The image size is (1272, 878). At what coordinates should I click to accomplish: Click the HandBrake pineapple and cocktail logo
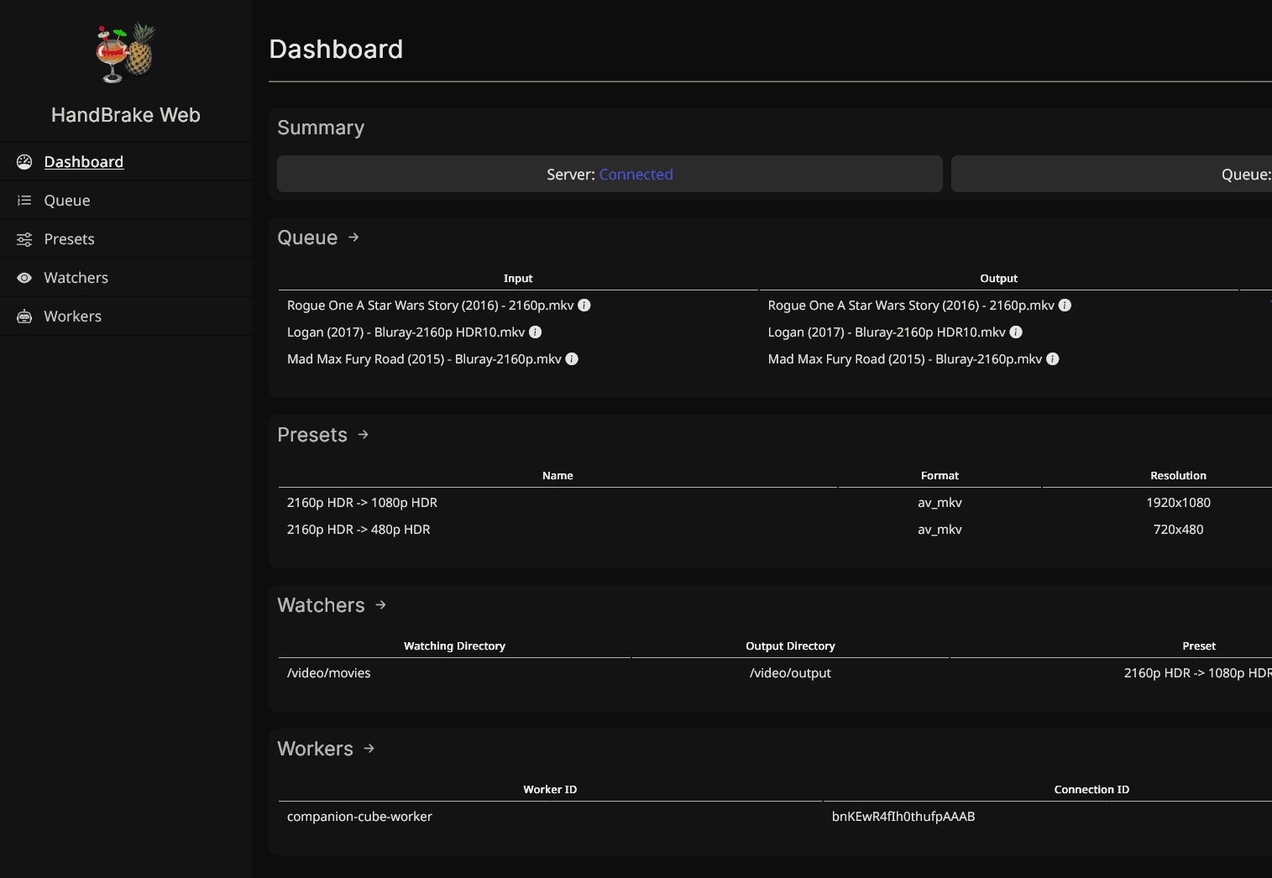tap(126, 54)
